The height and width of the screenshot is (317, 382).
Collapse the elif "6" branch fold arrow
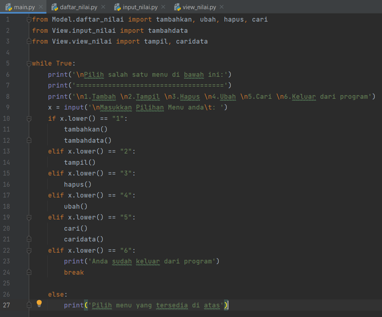(28, 250)
